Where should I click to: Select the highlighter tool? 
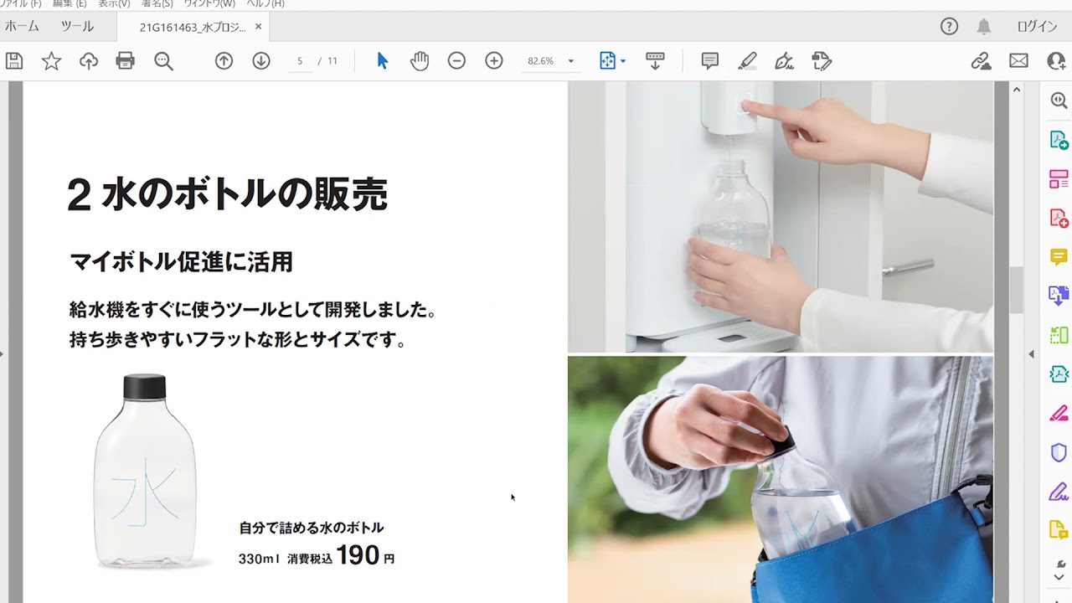coord(747,61)
